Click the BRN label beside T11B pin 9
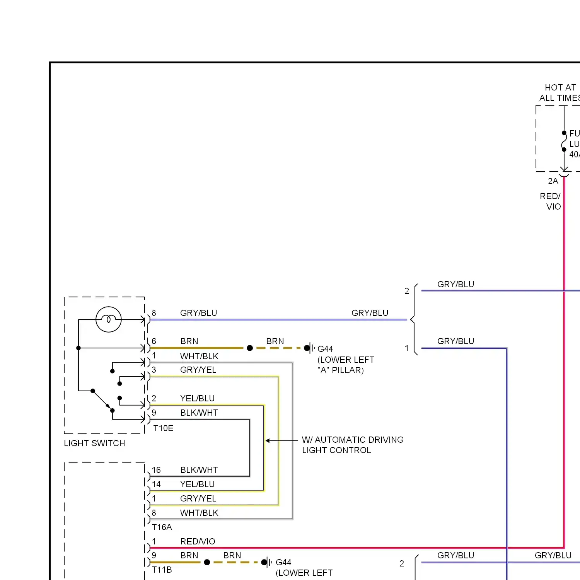The width and height of the screenshot is (580, 580). [x=189, y=555]
